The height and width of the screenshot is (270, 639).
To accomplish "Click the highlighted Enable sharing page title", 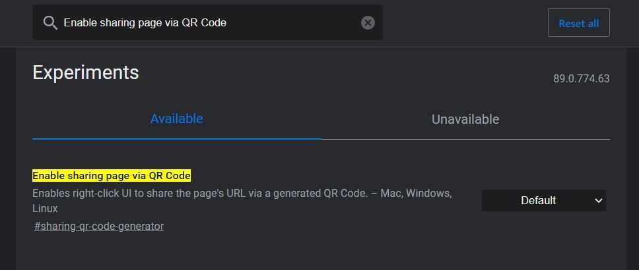I will [112, 176].
